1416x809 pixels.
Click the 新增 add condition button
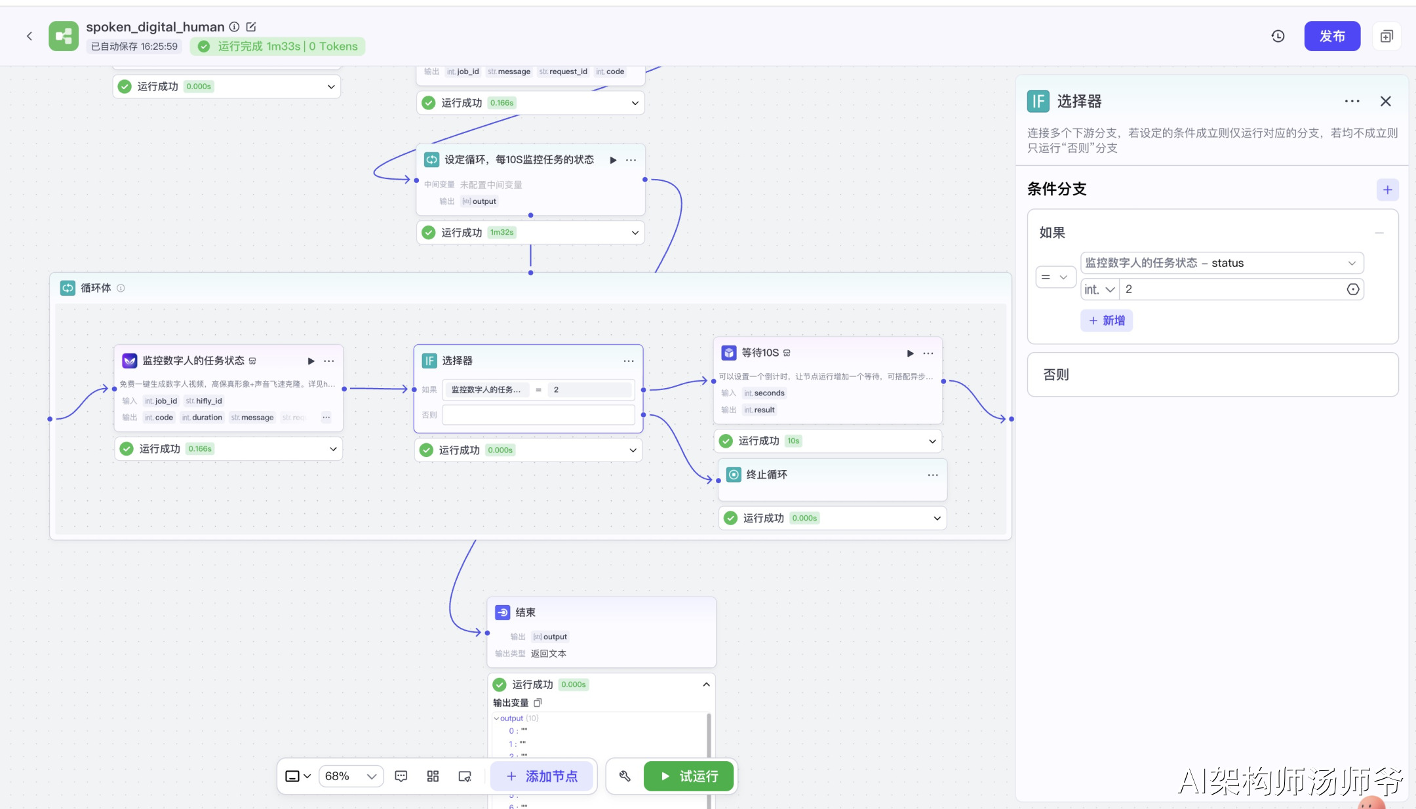[1107, 321]
